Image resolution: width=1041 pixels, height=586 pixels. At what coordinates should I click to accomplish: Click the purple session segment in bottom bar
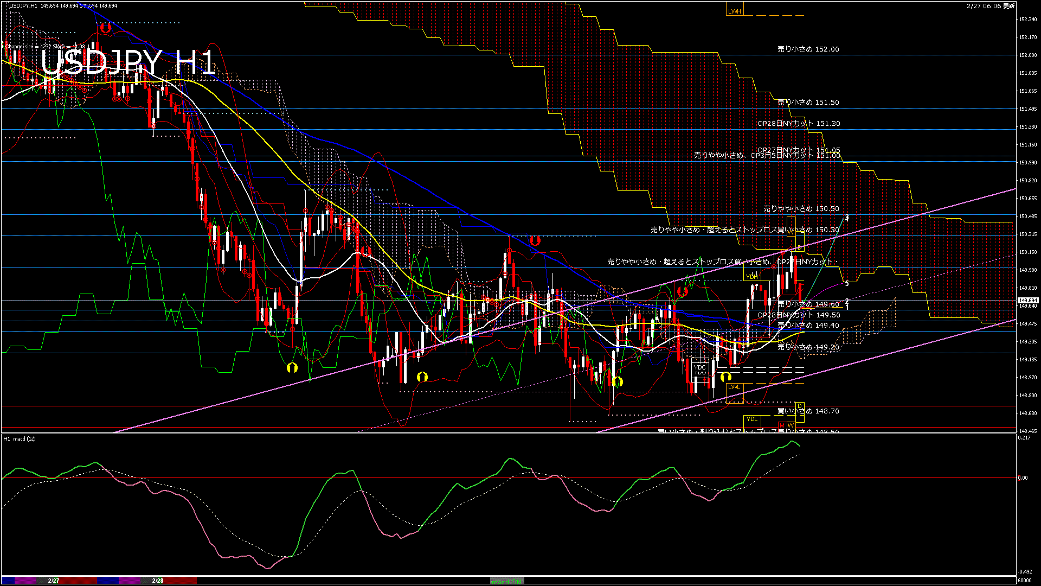25,581
